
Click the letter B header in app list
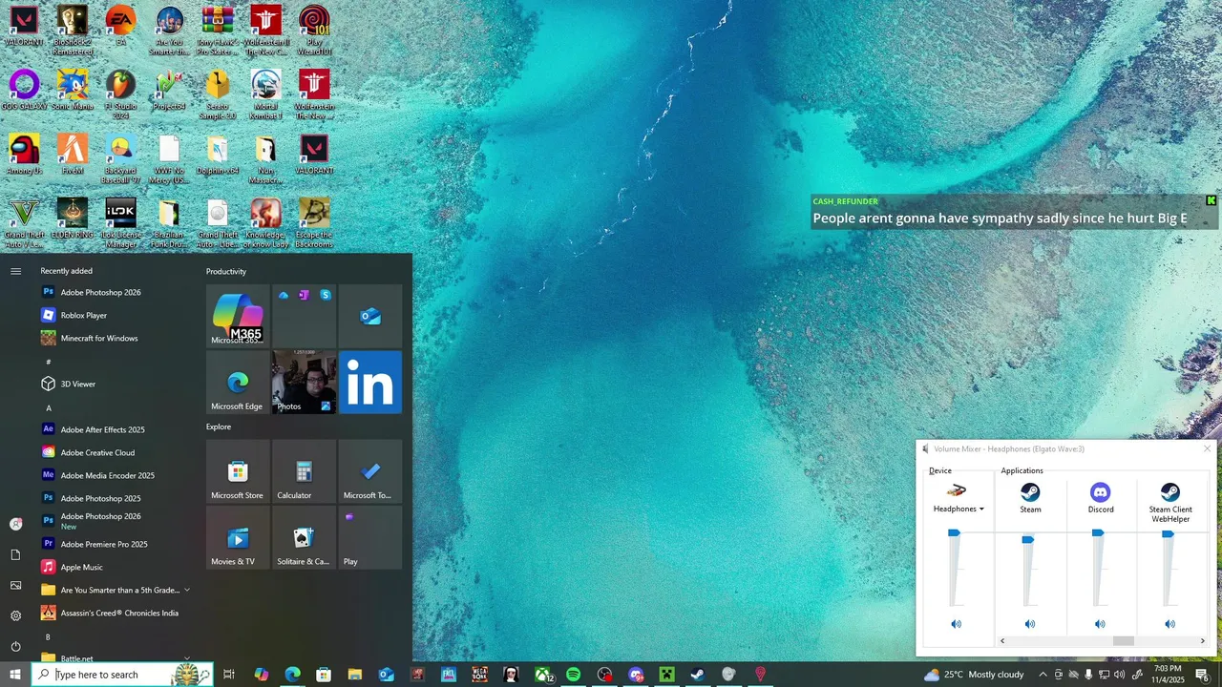49,636
